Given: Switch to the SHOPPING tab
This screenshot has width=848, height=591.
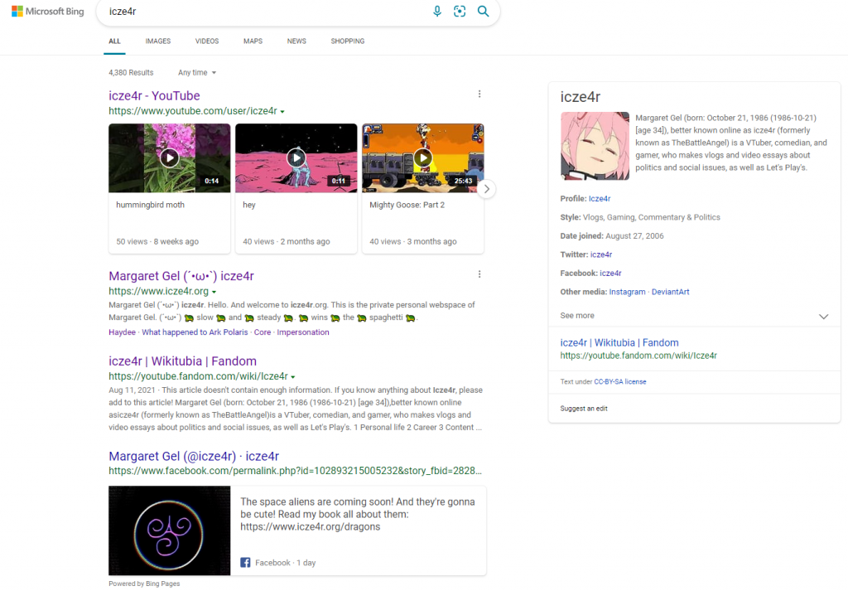Looking at the screenshot, I should [x=348, y=41].
